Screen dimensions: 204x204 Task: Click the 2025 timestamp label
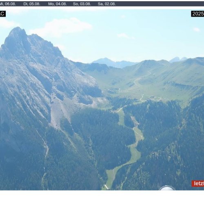197,14
